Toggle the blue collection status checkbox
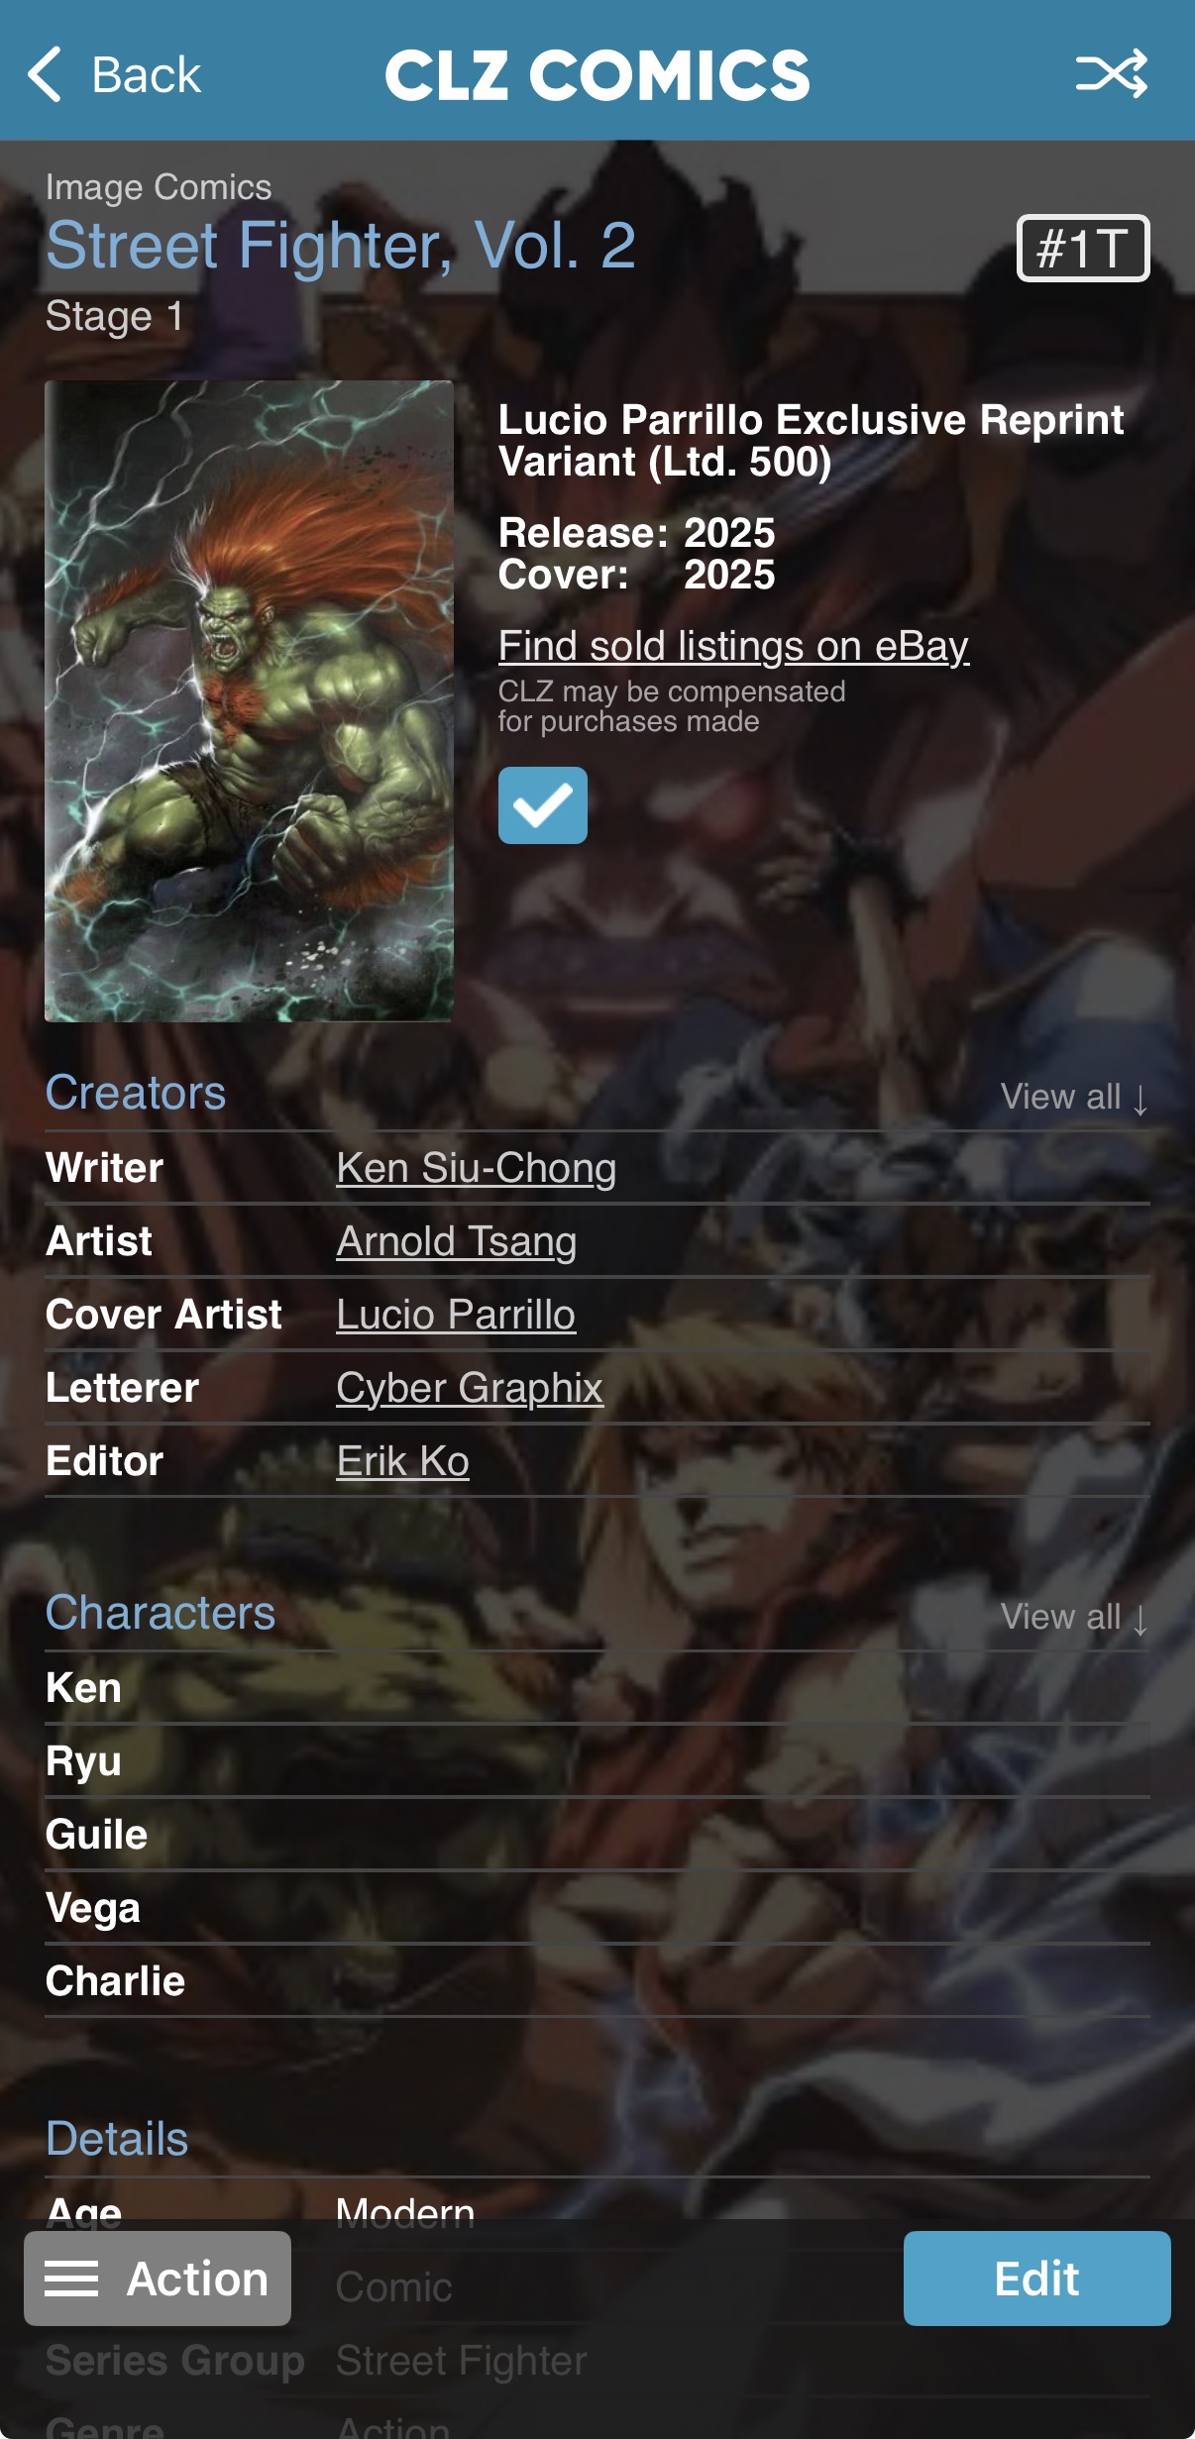The image size is (1195, 2439). click(543, 805)
